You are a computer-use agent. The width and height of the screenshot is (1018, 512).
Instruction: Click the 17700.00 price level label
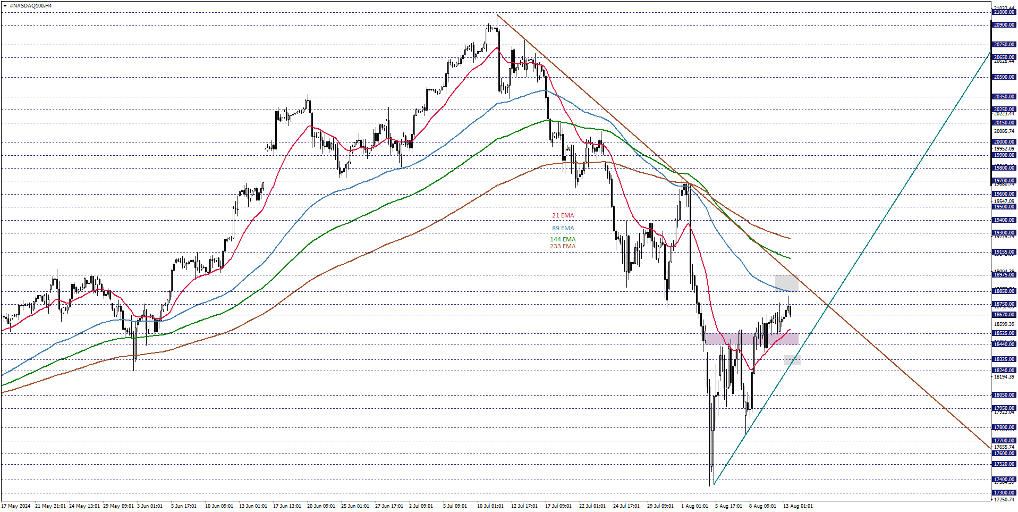(x=1004, y=441)
